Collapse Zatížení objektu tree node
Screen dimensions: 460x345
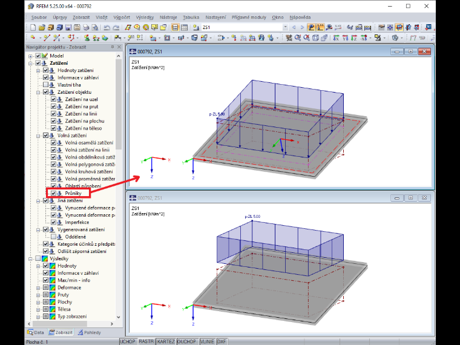(38, 92)
